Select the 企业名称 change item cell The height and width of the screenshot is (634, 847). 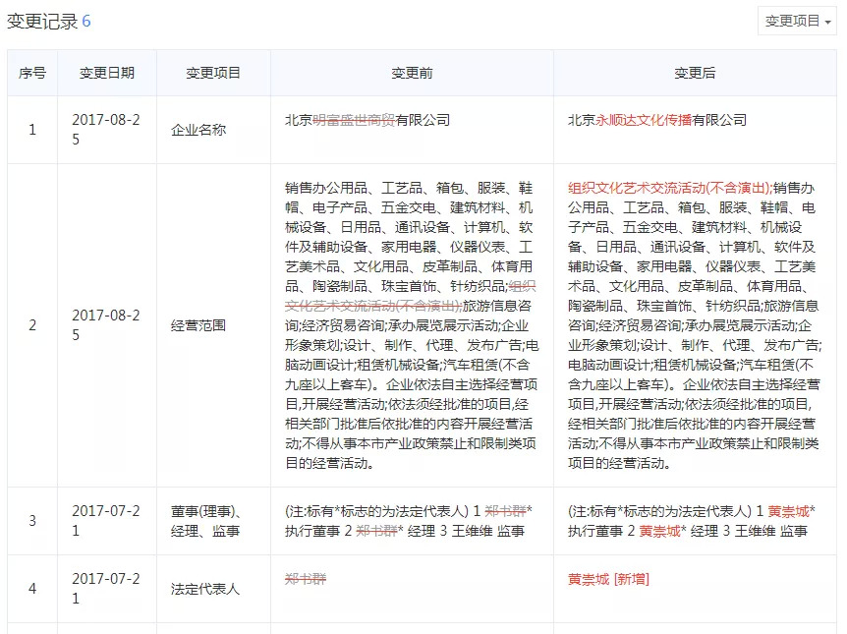(198, 130)
